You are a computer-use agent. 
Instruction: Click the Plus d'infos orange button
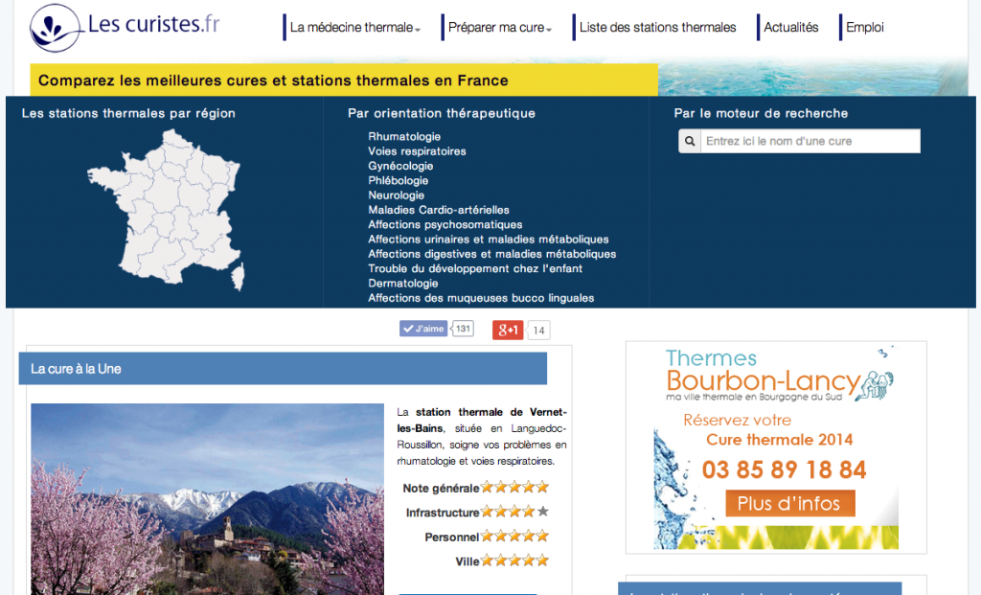789,503
